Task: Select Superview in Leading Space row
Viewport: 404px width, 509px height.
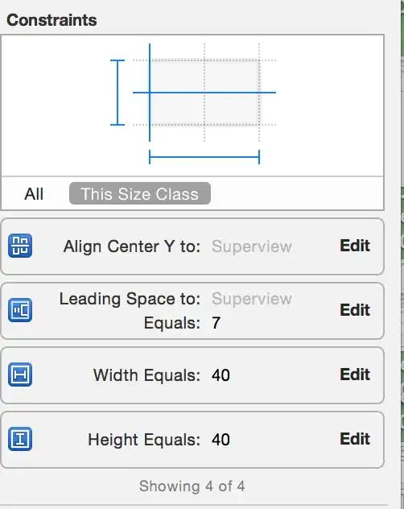Action: tap(252, 299)
